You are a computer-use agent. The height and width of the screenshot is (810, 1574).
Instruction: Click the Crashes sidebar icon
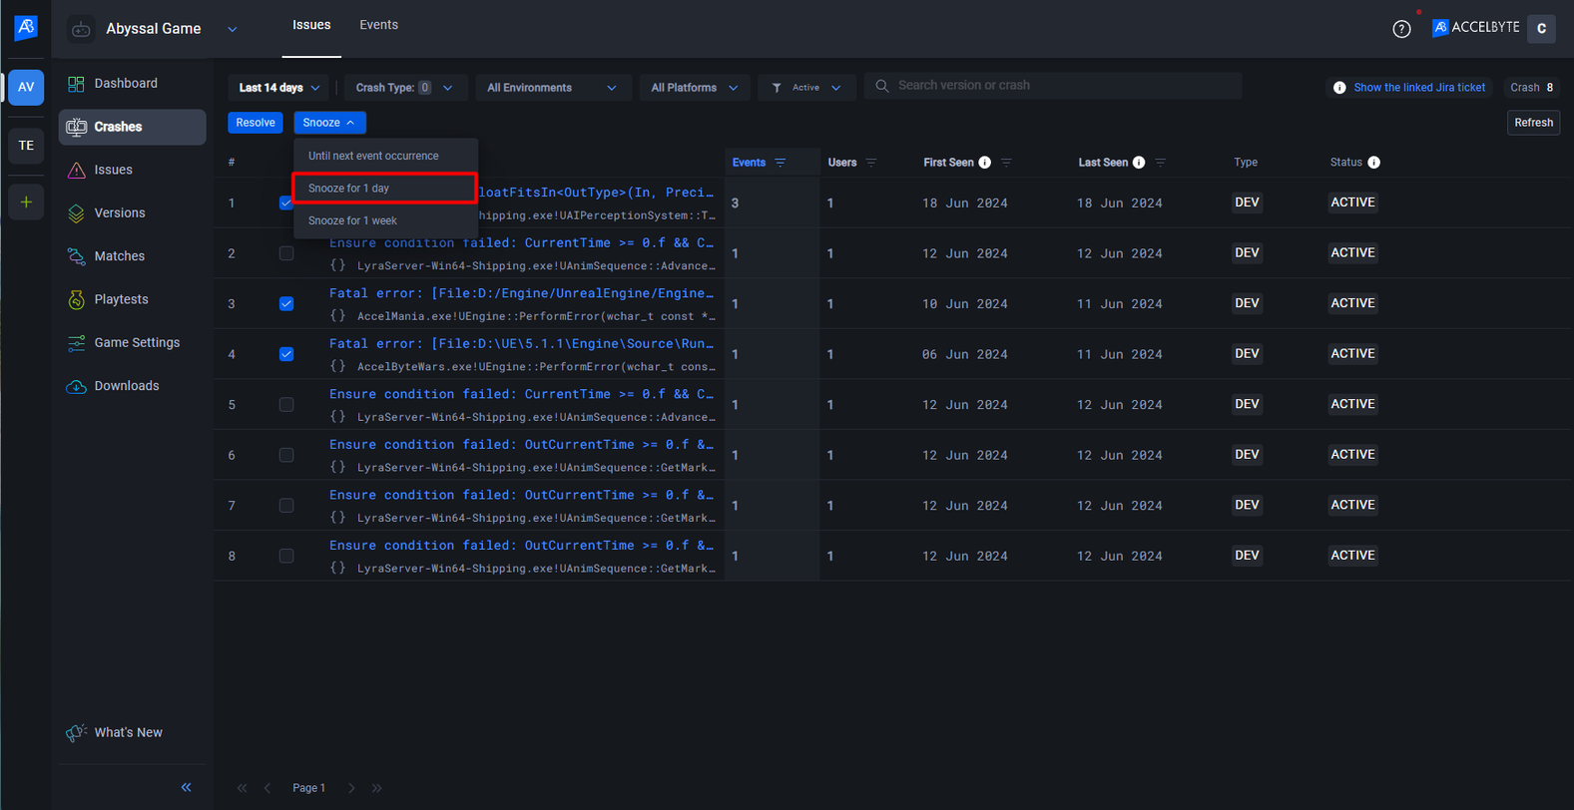(76, 127)
